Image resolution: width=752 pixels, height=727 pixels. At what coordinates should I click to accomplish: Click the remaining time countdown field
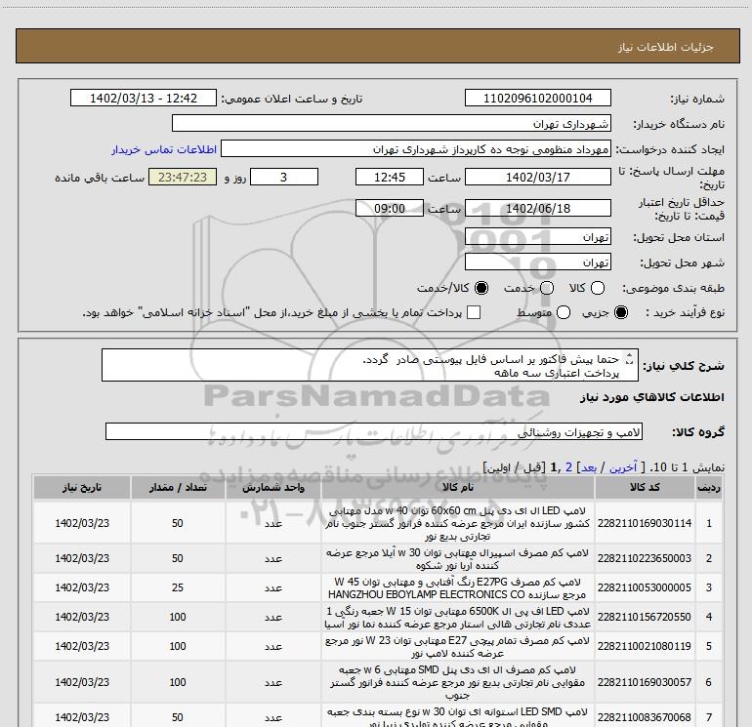182,177
